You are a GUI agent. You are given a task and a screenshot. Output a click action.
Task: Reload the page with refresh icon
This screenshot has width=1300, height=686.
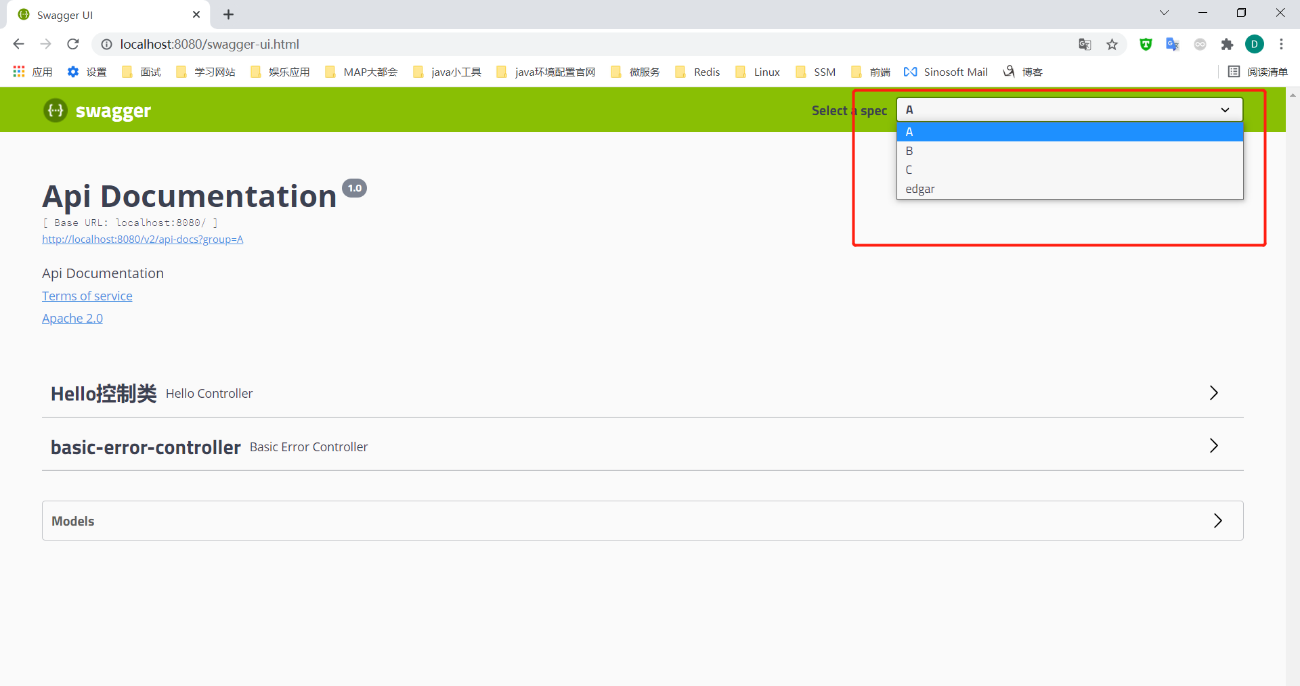click(73, 44)
